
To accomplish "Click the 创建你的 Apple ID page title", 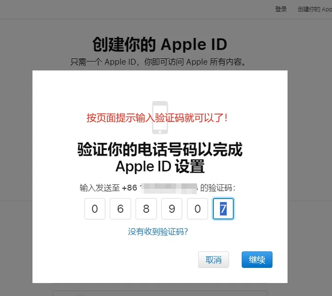I will point(160,44).
